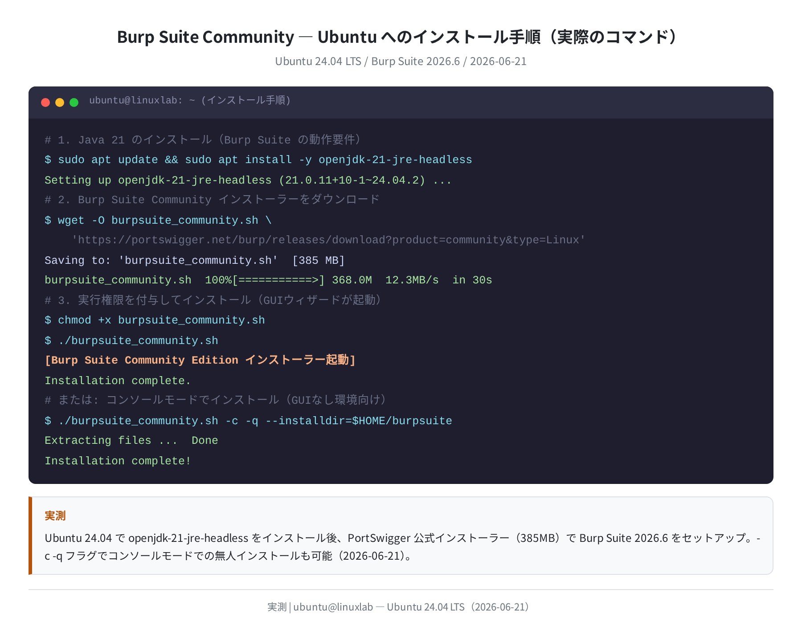Screen dimensions: 802x631
Task: Click '[Burp Suite Community Edition インストーラー起動]' line
Action: (x=200, y=360)
